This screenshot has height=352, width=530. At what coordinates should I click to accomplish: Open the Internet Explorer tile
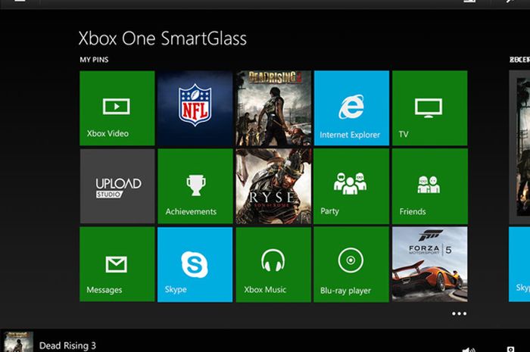click(x=351, y=108)
